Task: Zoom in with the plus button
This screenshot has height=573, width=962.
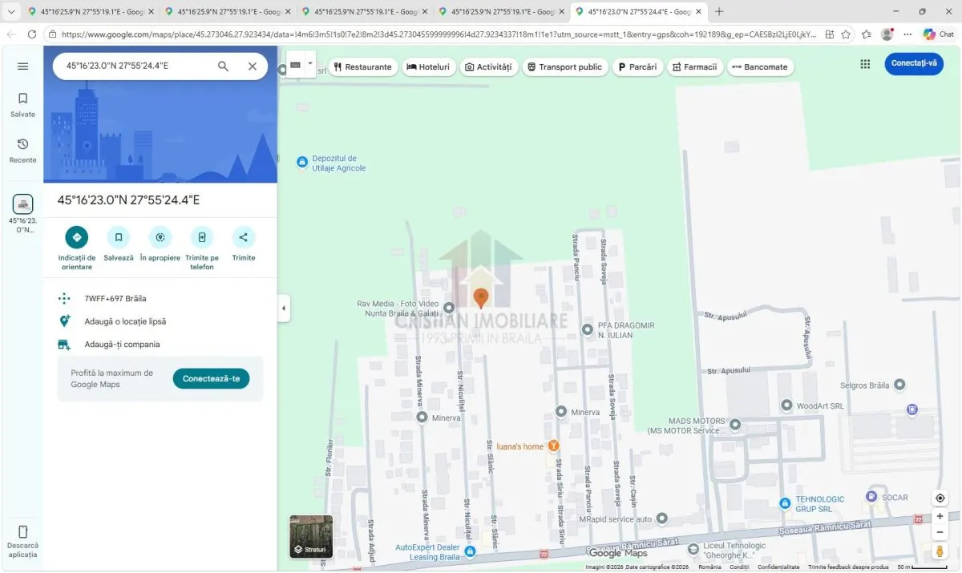Action: click(940, 517)
